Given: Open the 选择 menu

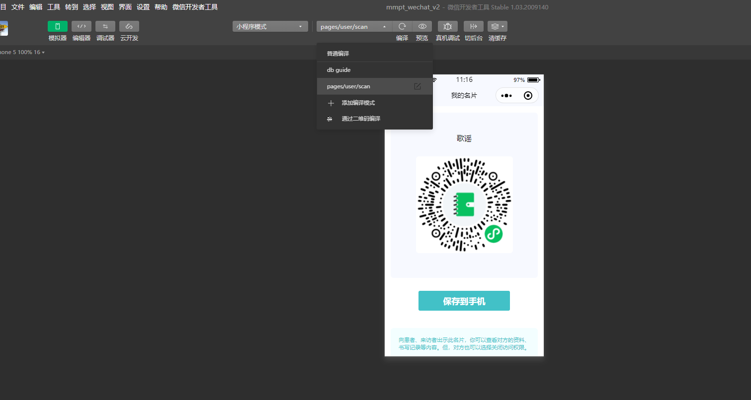Looking at the screenshot, I should (89, 7).
